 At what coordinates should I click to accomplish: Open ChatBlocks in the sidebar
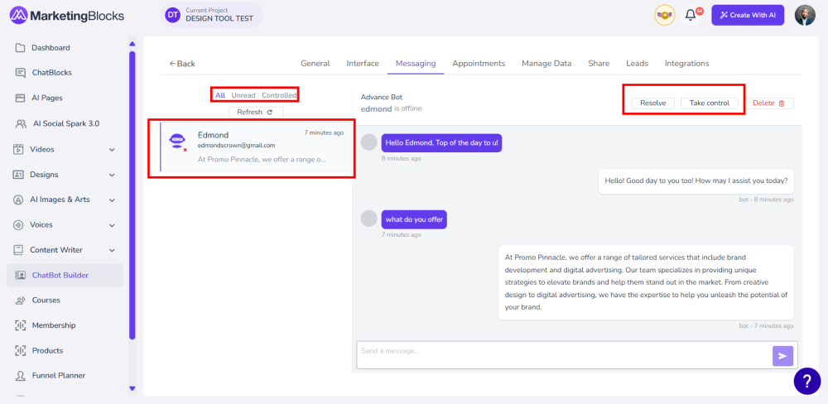51,73
